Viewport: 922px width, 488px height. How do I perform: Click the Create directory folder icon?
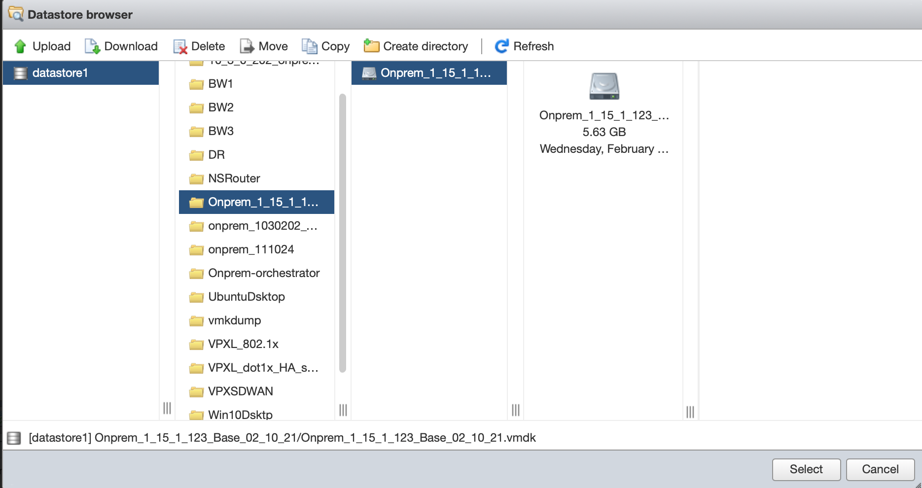point(371,46)
